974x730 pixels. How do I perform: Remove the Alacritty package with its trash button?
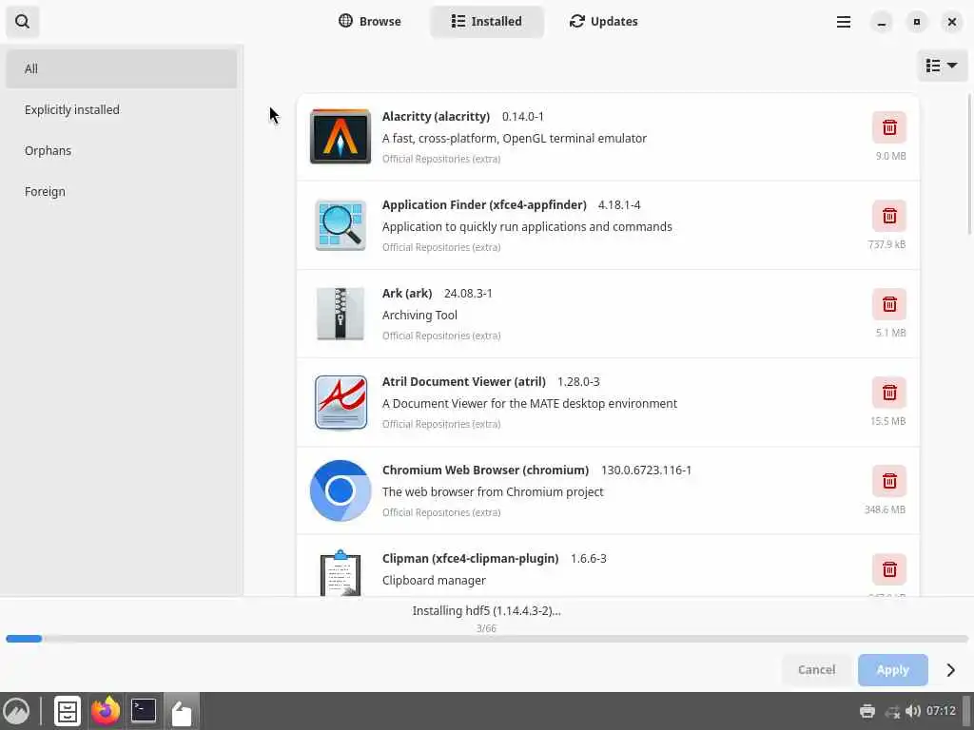click(889, 127)
